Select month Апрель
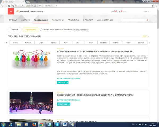The image size is (159, 127). (x=53, y=43)
